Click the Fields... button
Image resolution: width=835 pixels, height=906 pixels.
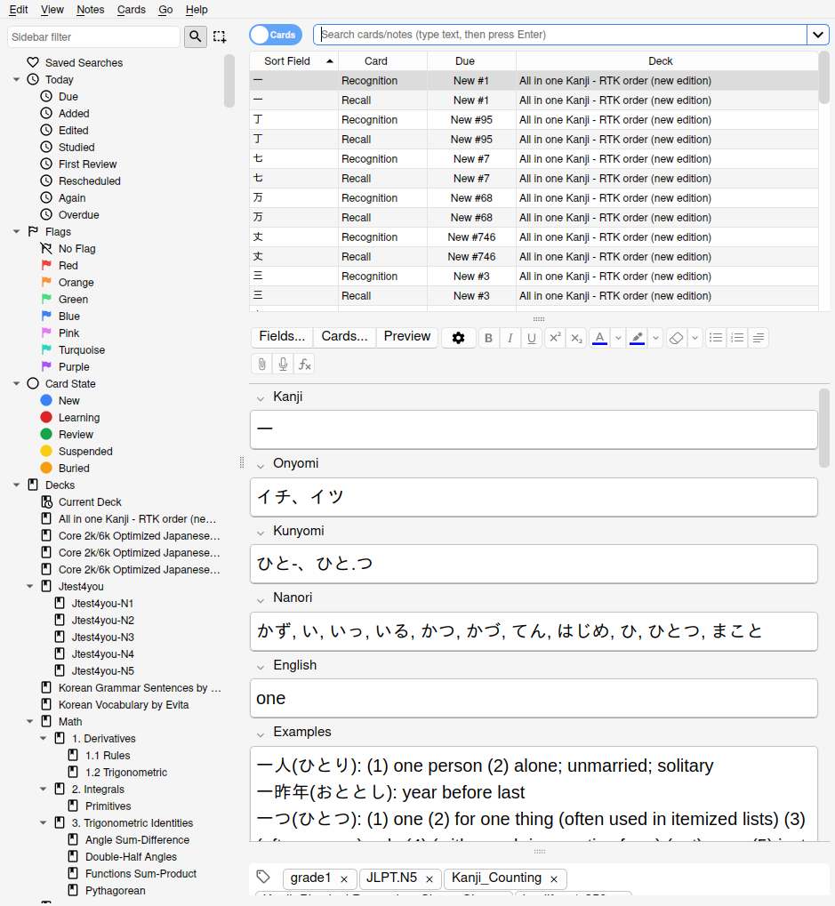coord(282,337)
